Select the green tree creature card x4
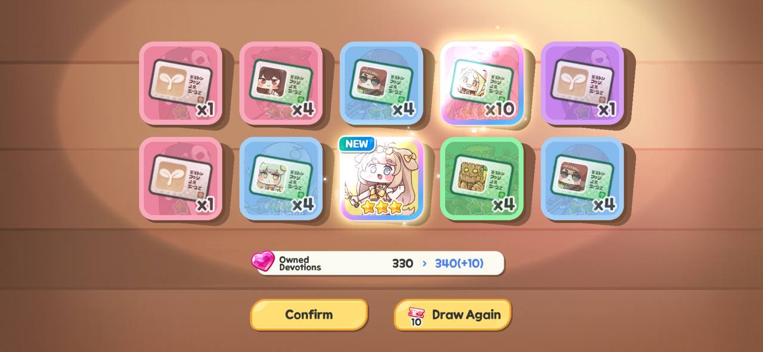763x352 pixels. [x=482, y=179]
